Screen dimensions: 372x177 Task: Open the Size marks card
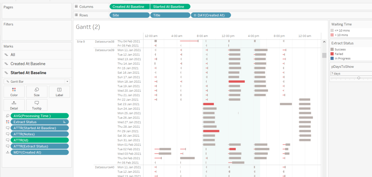pyautogui.click(x=37, y=92)
